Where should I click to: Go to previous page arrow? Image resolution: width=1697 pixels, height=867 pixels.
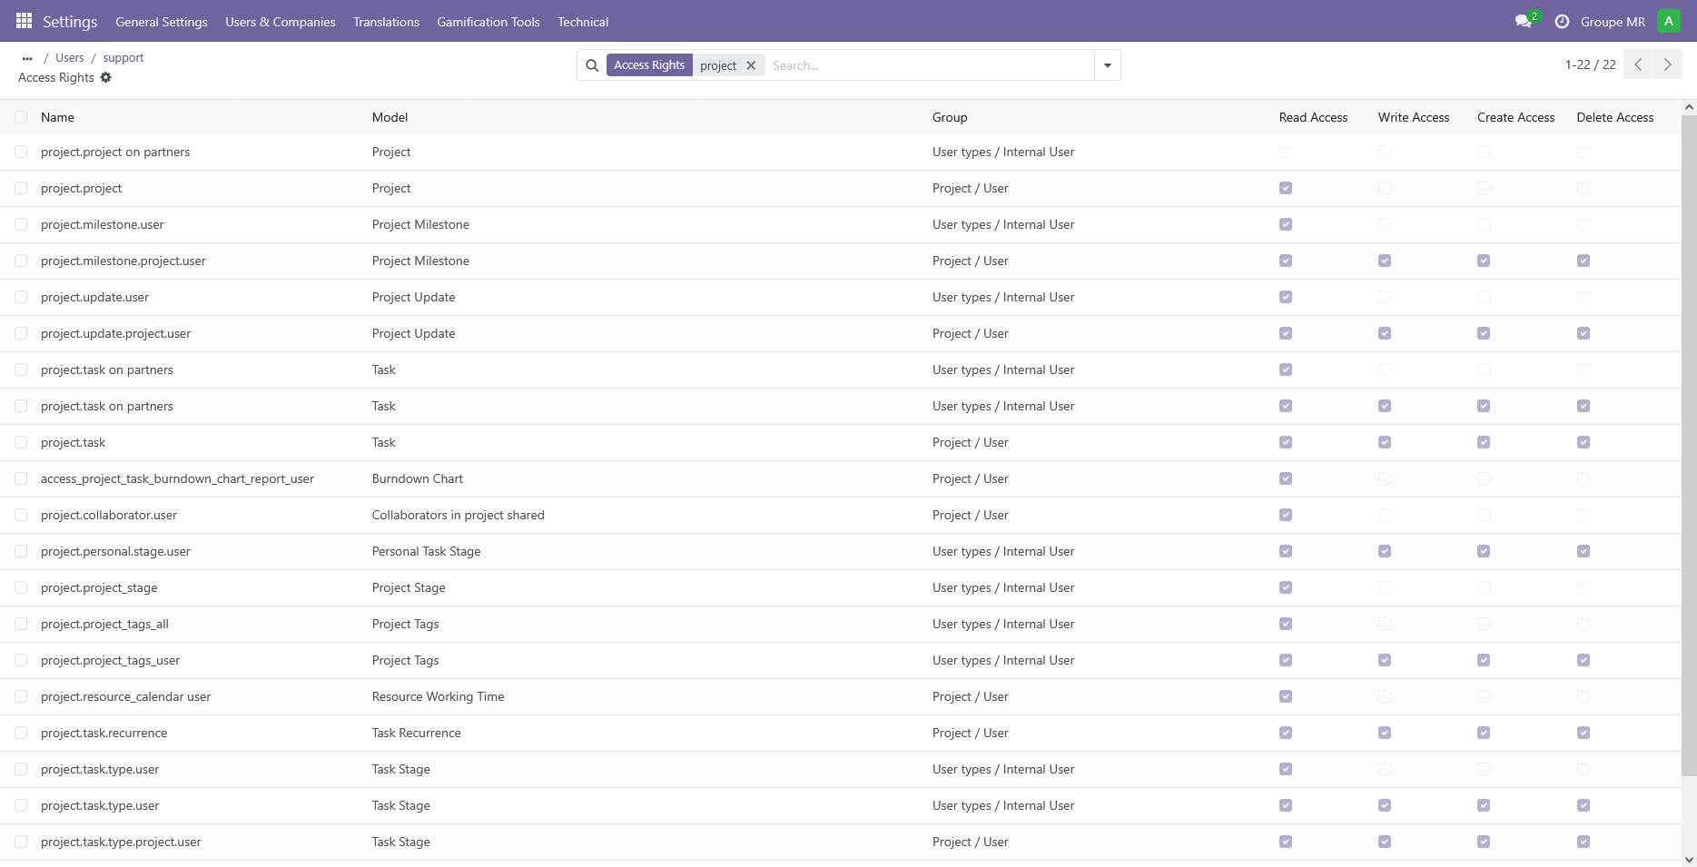point(1638,64)
